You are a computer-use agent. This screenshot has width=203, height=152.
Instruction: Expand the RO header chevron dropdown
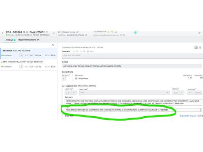(54, 33)
